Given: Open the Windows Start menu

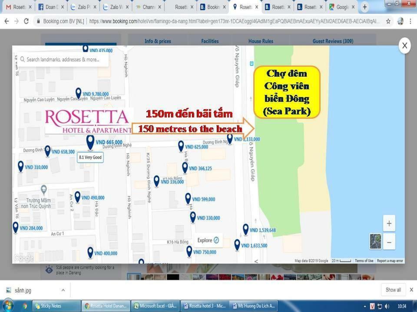Looking at the screenshot, I should [x=8, y=305].
